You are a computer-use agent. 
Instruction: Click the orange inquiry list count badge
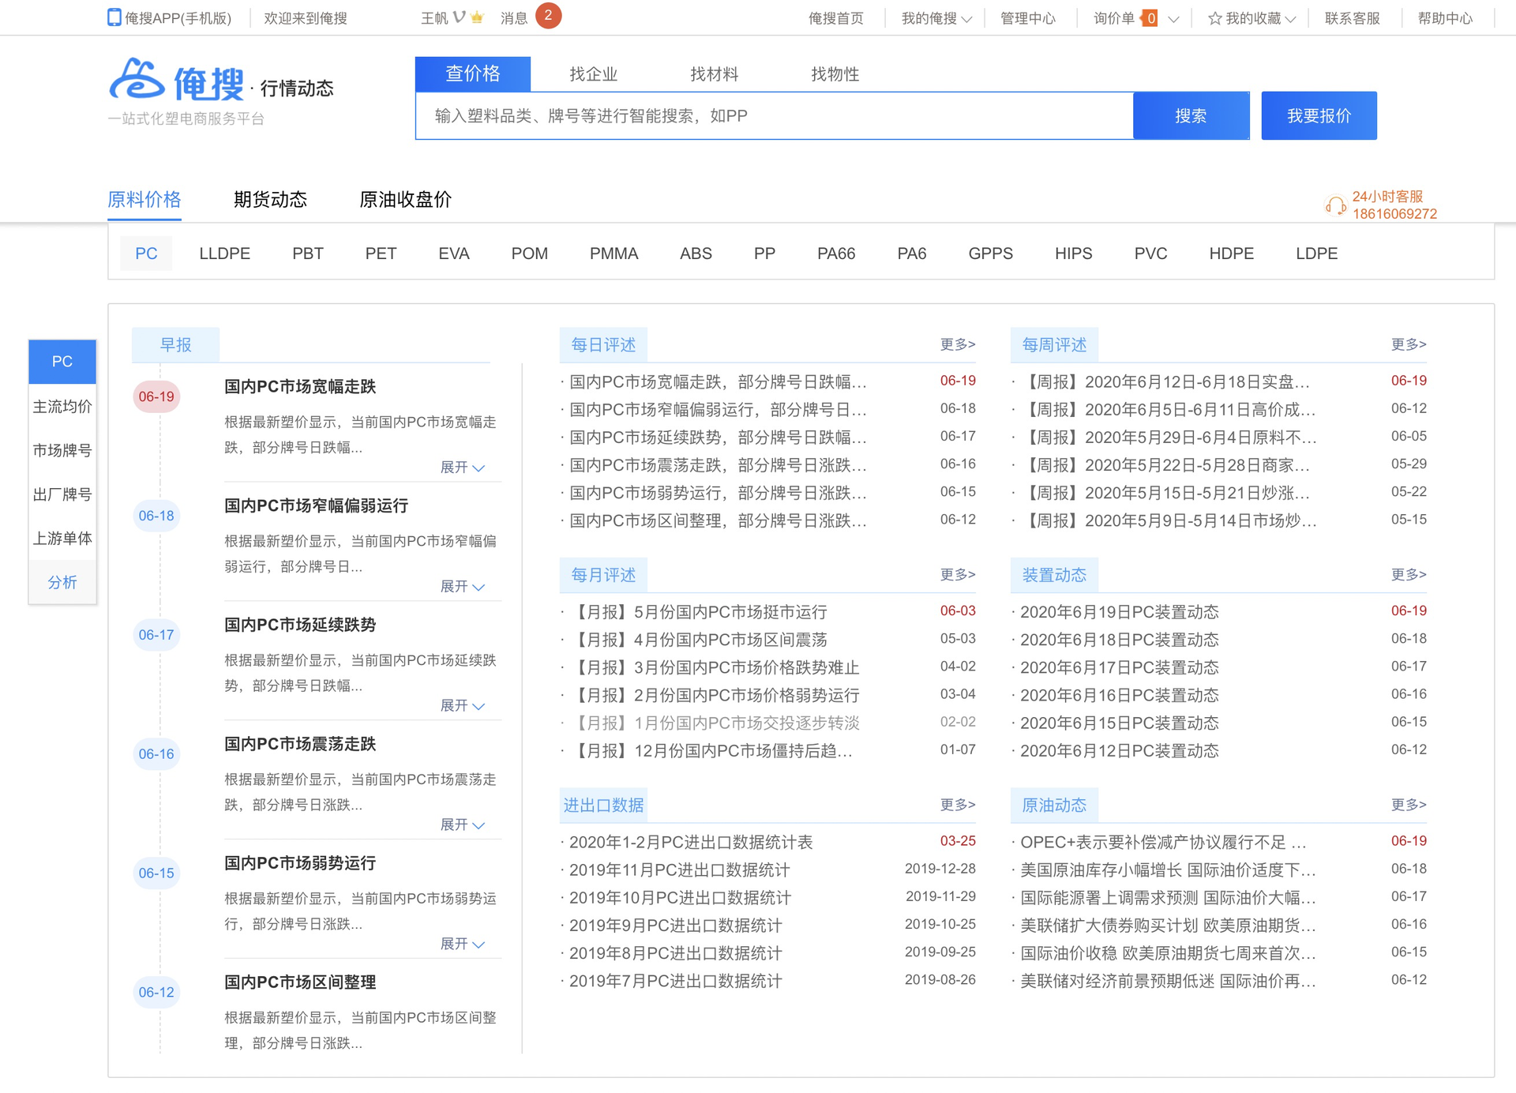1150,18
